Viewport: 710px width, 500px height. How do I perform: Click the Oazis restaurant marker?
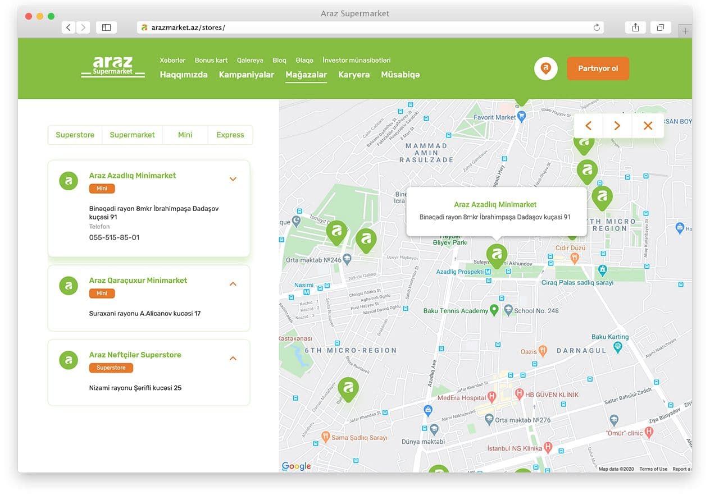(543, 351)
